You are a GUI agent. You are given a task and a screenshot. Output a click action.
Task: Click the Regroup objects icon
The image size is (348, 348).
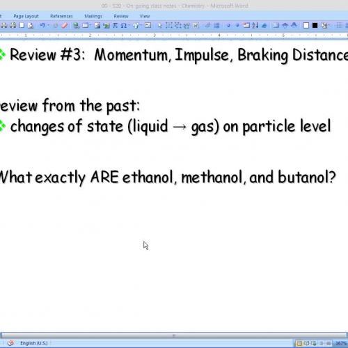[187, 26]
